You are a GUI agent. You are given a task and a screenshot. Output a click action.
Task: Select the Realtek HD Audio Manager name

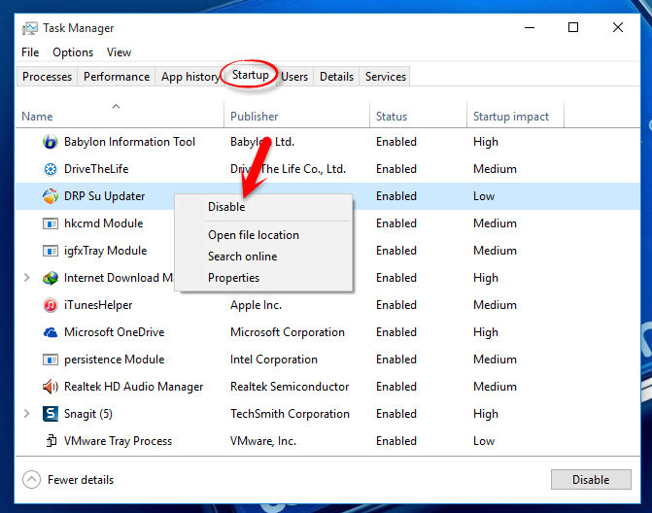click(x=133, y=387)
